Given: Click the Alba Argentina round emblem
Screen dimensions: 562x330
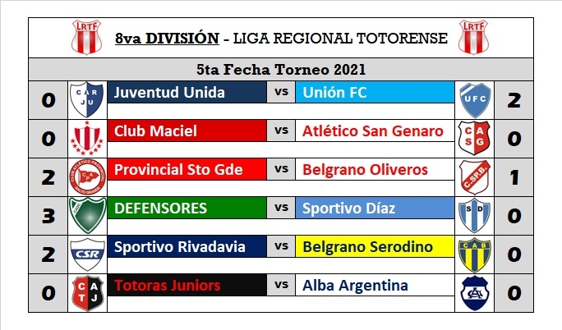Looking at the screenshot, I should tap(475, 292).
